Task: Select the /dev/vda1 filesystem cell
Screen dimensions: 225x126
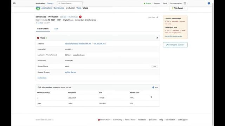Action: [x=72, y=98]
